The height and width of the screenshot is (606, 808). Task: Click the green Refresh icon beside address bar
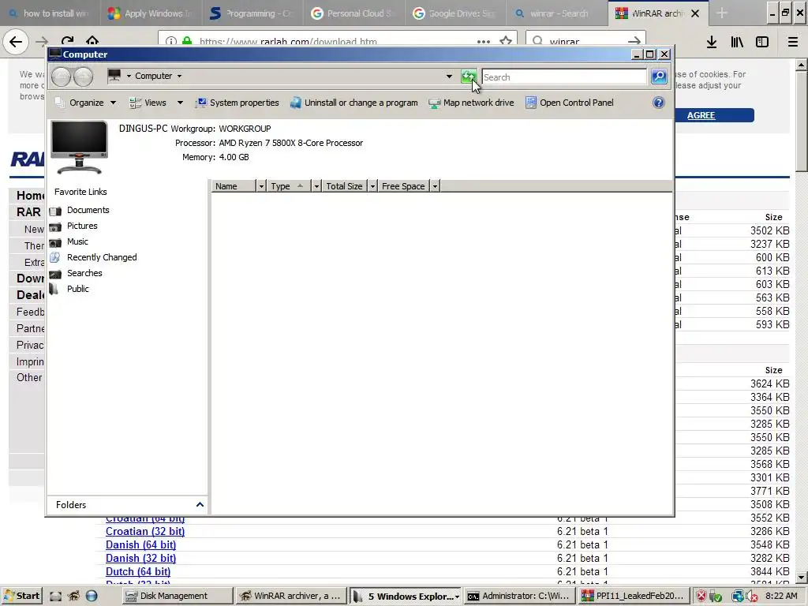click(469, 77)
